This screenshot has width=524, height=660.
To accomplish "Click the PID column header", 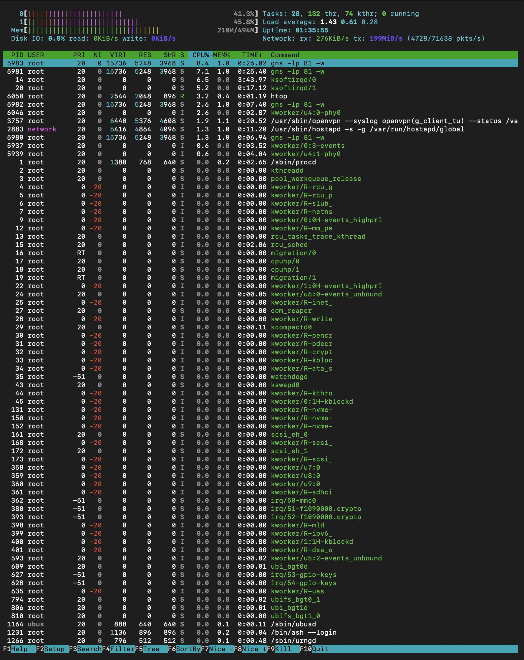I will click(17, 55).
